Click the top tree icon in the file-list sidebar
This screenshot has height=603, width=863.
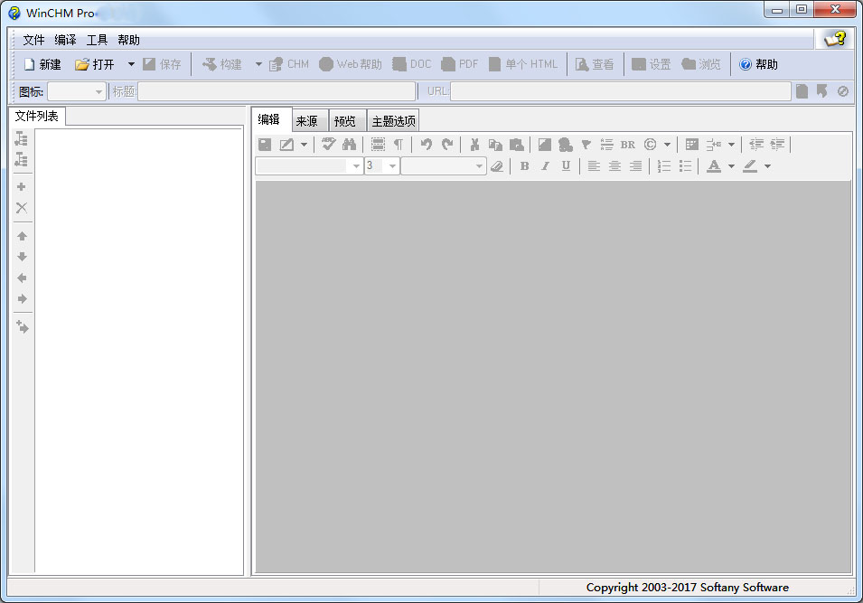pyautogui.click(x=22, y=138)
